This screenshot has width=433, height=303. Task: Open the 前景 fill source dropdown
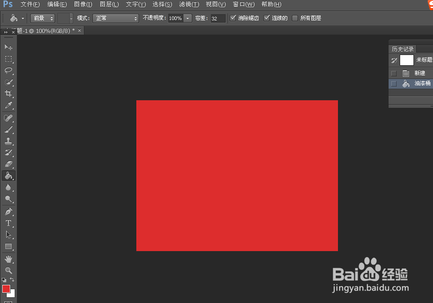[x=43, y=19]
